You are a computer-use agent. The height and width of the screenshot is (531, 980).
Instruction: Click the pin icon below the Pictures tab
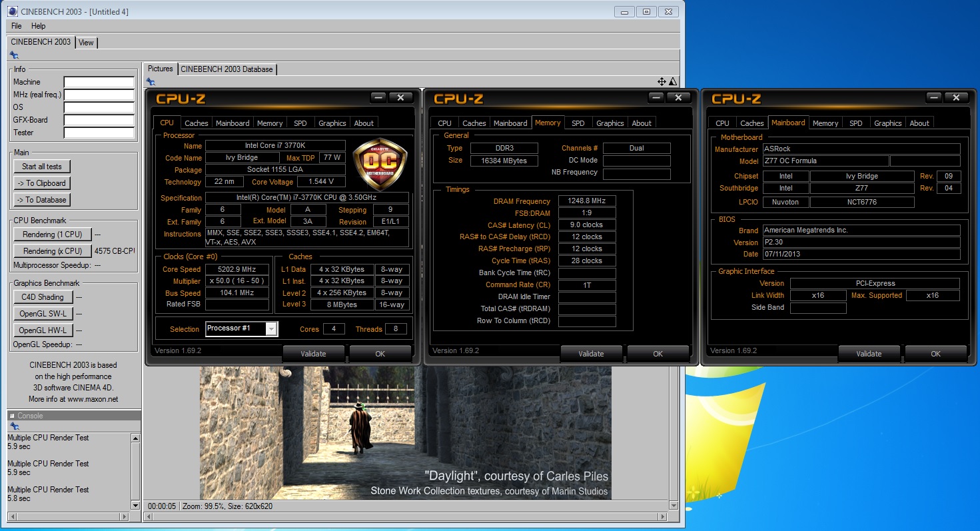(x=151, y=82)
